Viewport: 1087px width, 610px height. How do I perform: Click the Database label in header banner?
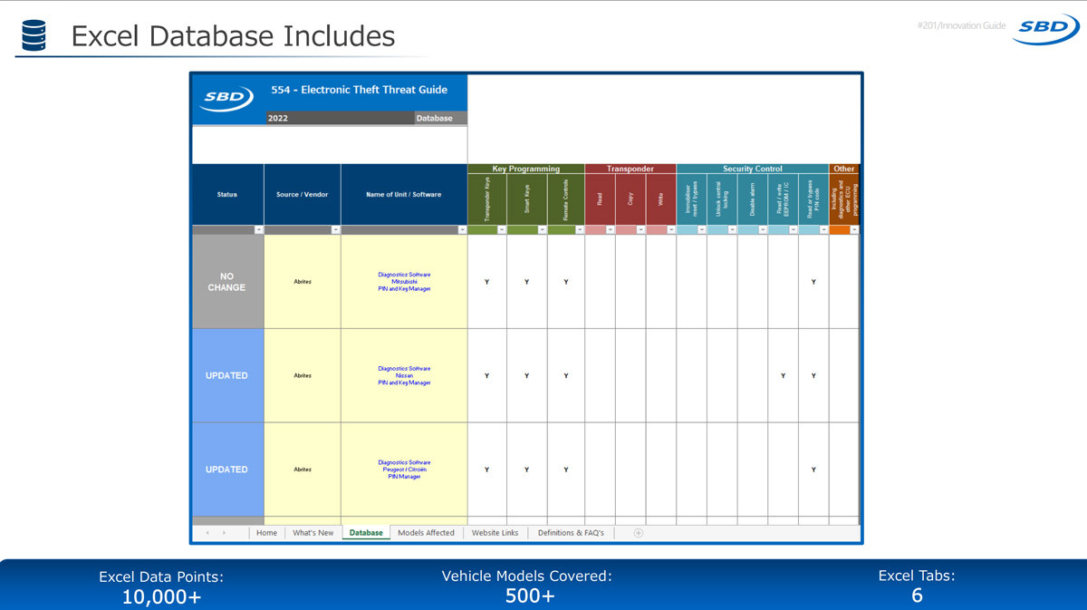435,118
